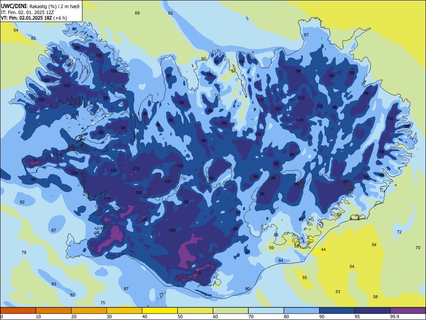Screen dimensions: 426x320
Task: Click the 50–60 yellow-green legend swatch
Action: tap(195, 311)
